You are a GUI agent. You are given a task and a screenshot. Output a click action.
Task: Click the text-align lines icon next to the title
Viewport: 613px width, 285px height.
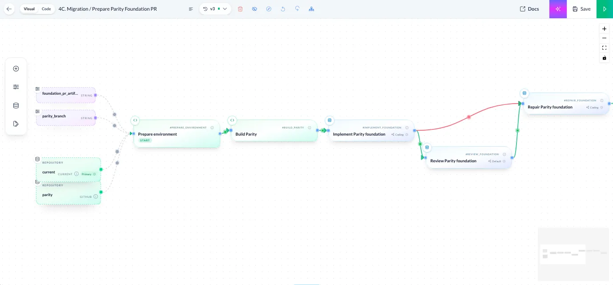(x=191, y=9)
